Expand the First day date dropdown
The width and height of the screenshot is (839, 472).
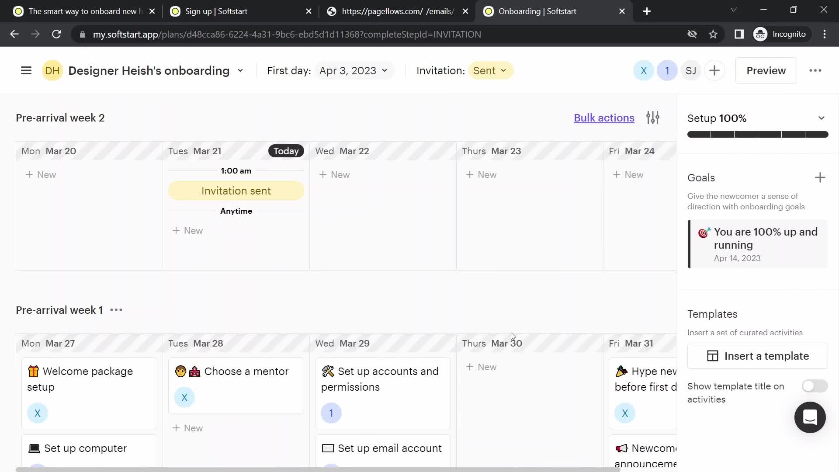click(x=351, y=70)
